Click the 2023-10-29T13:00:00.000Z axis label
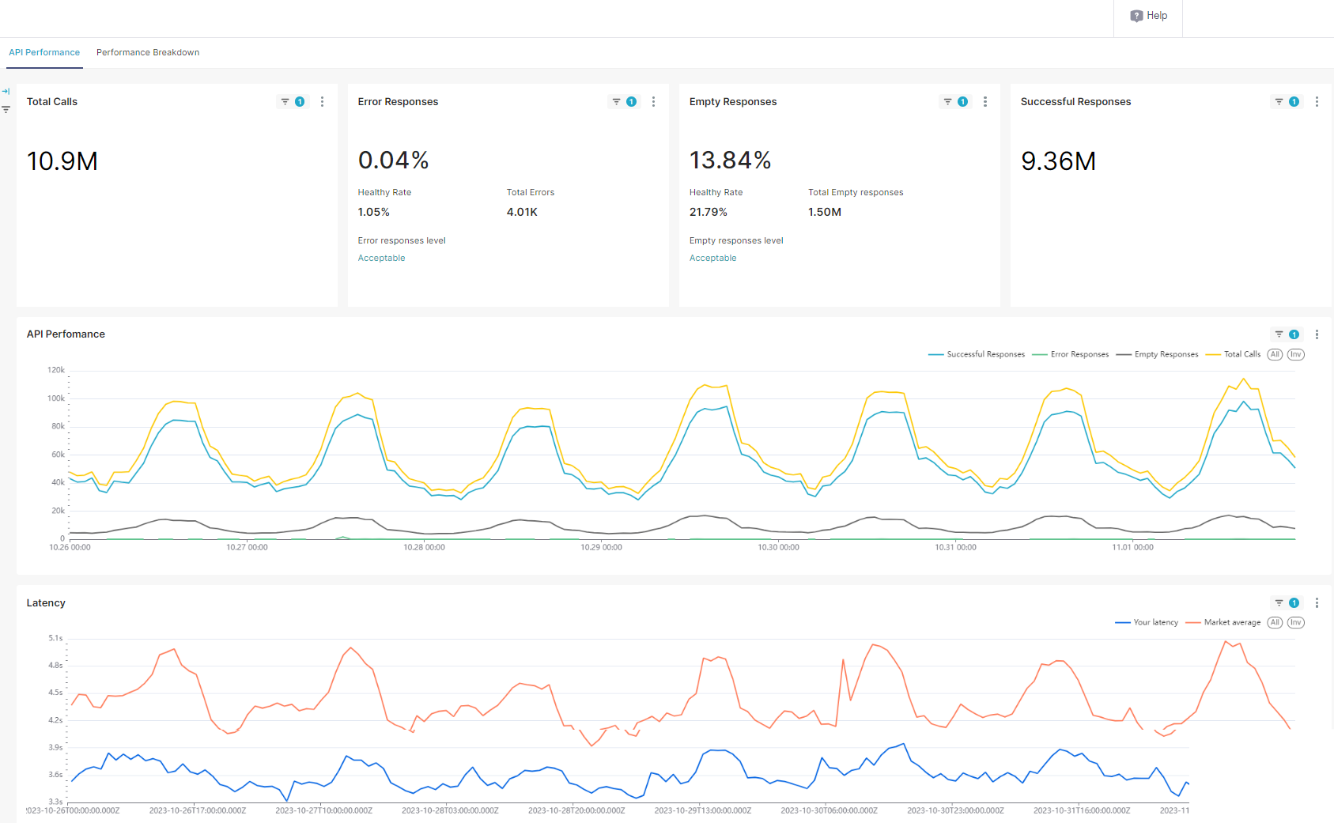This screenshot has height=823, width=1334. 703,810
